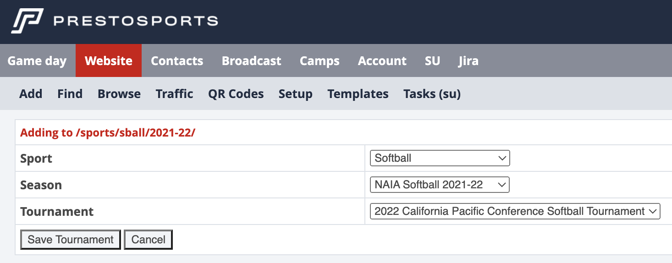
Task: Expand the Season dropdown for NAIA Softball
Action: (x=440, y=185)
